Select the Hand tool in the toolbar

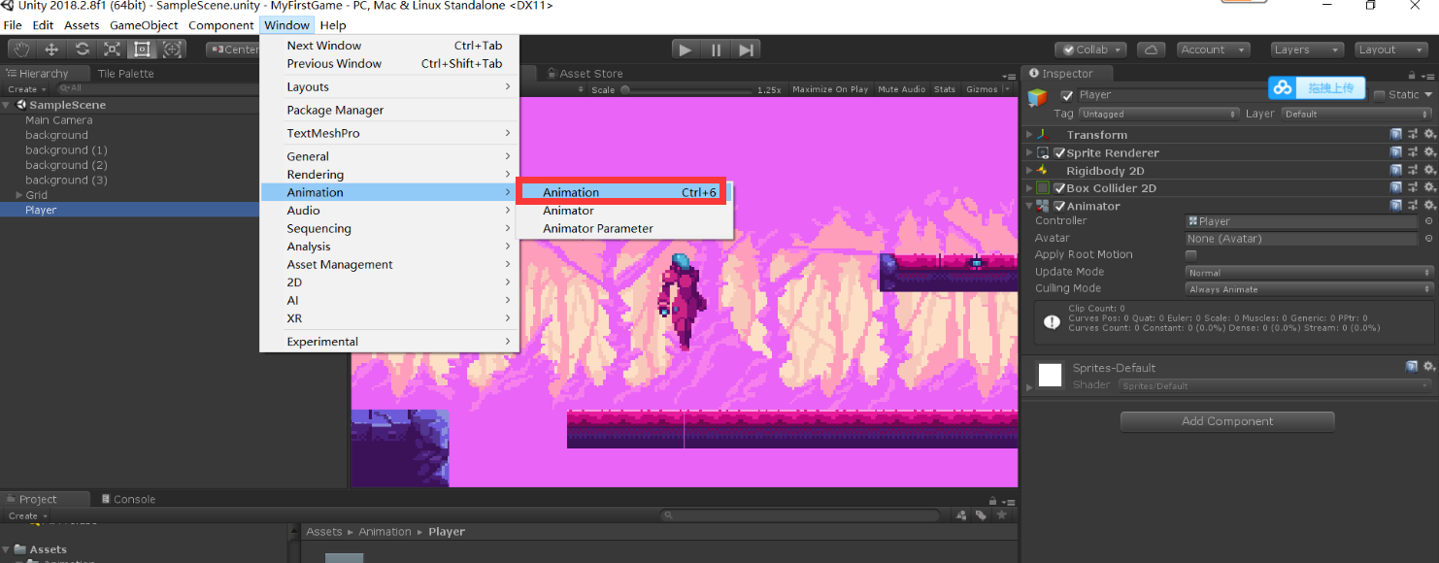pyautogui.click(x=21, y=49)
